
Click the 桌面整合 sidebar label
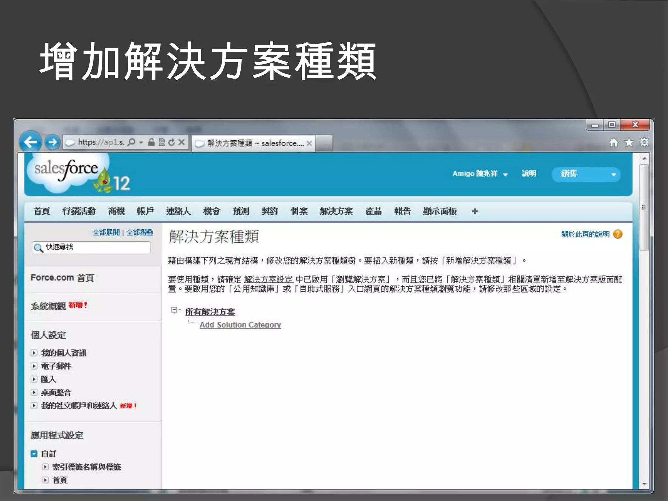[x=56, y=392]
